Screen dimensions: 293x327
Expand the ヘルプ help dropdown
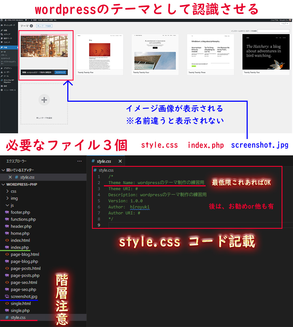284,24
